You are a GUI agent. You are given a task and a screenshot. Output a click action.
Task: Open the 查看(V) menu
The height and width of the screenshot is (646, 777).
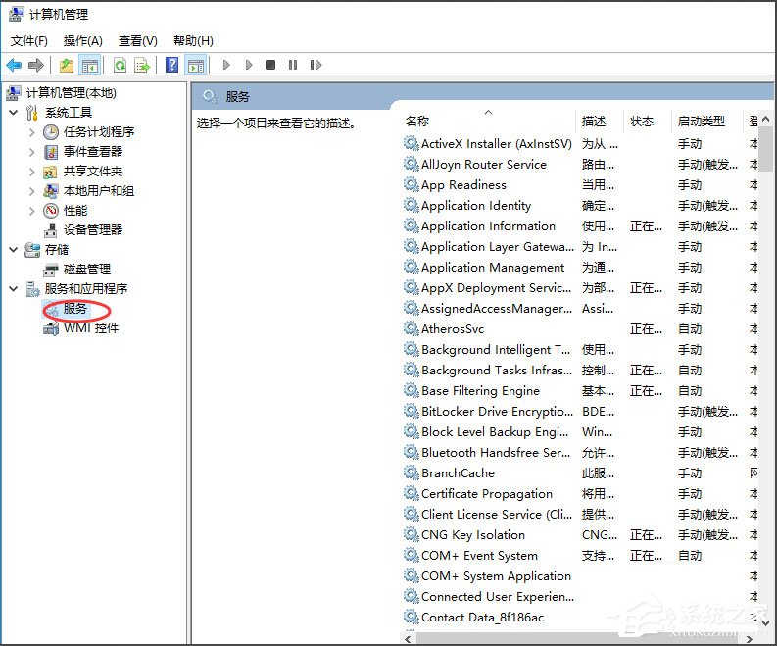[138, 40]
